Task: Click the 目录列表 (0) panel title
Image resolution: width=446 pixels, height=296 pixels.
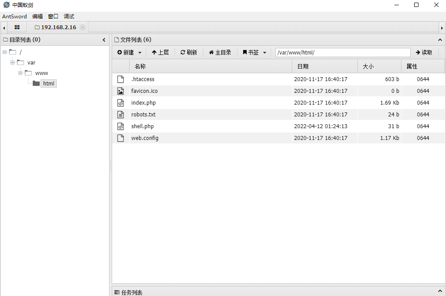Action: tap(25, 40)
